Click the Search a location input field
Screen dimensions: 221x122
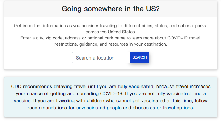(101, 58)
